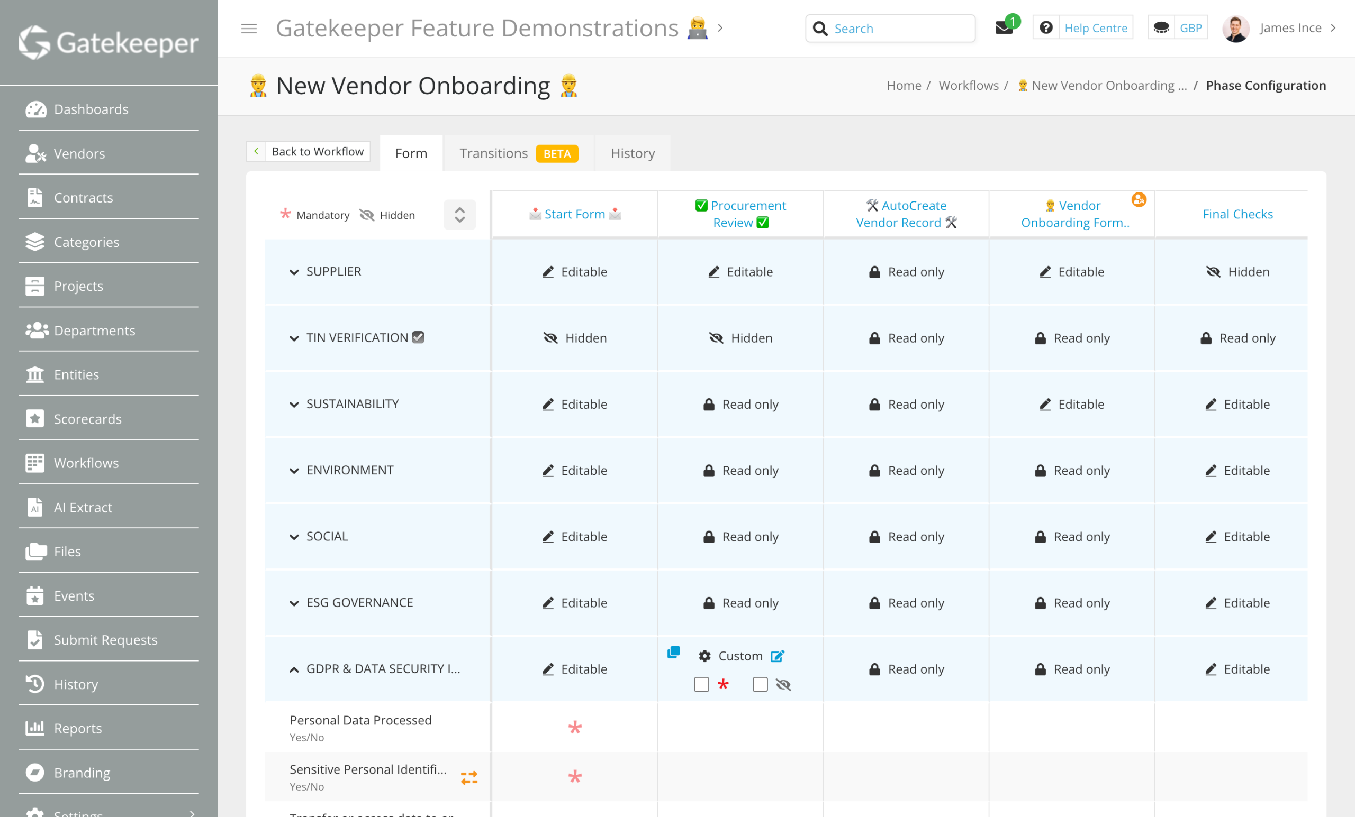Image resolution: width=1355 pixels, height=817 pixels.
Task: Click the GBP currency selector
Action: point(1190,28)
